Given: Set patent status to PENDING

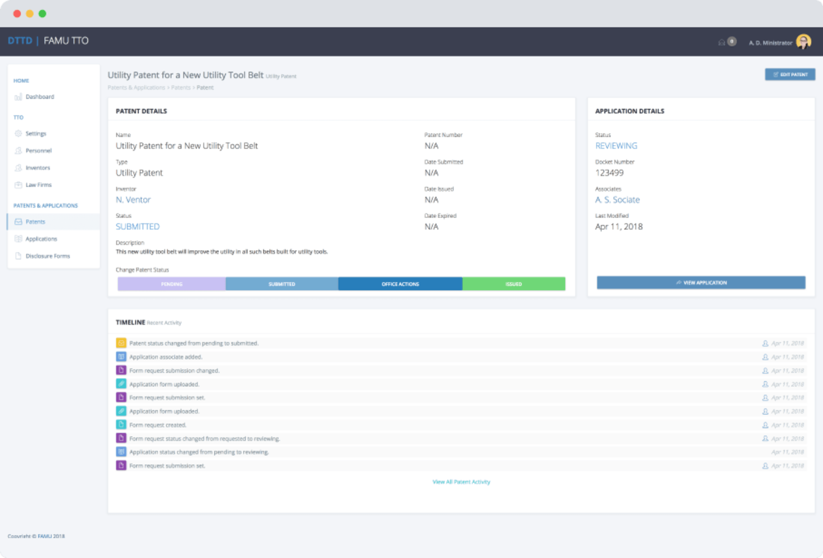Looking at the screenshot, I should pos(171,284).
